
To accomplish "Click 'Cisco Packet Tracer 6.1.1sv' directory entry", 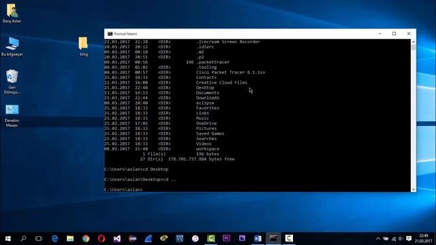I will (x=230, y=72).
